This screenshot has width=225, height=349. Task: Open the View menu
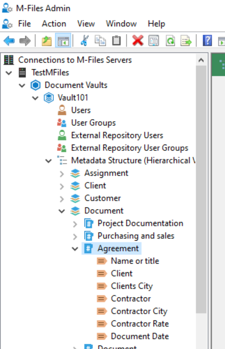point(86,24)
